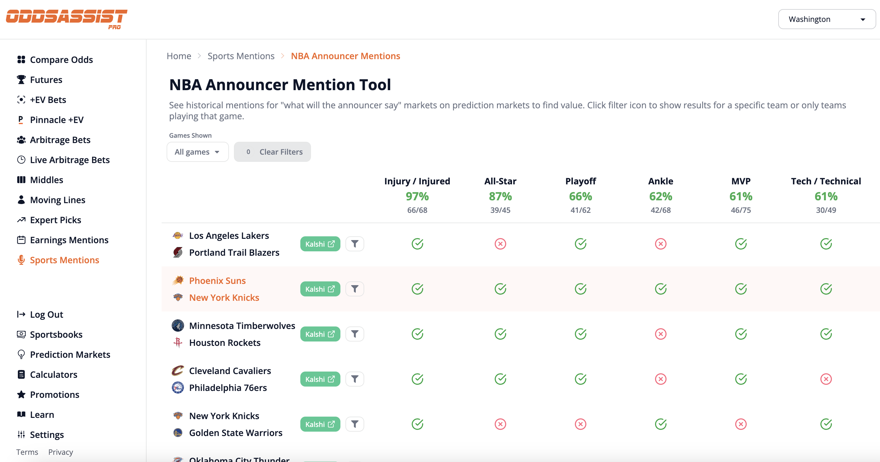Toggle the Playoff check mark for Cleveland Cavaliers
Viewport: 880px width, 462px height.
point(581,379)
